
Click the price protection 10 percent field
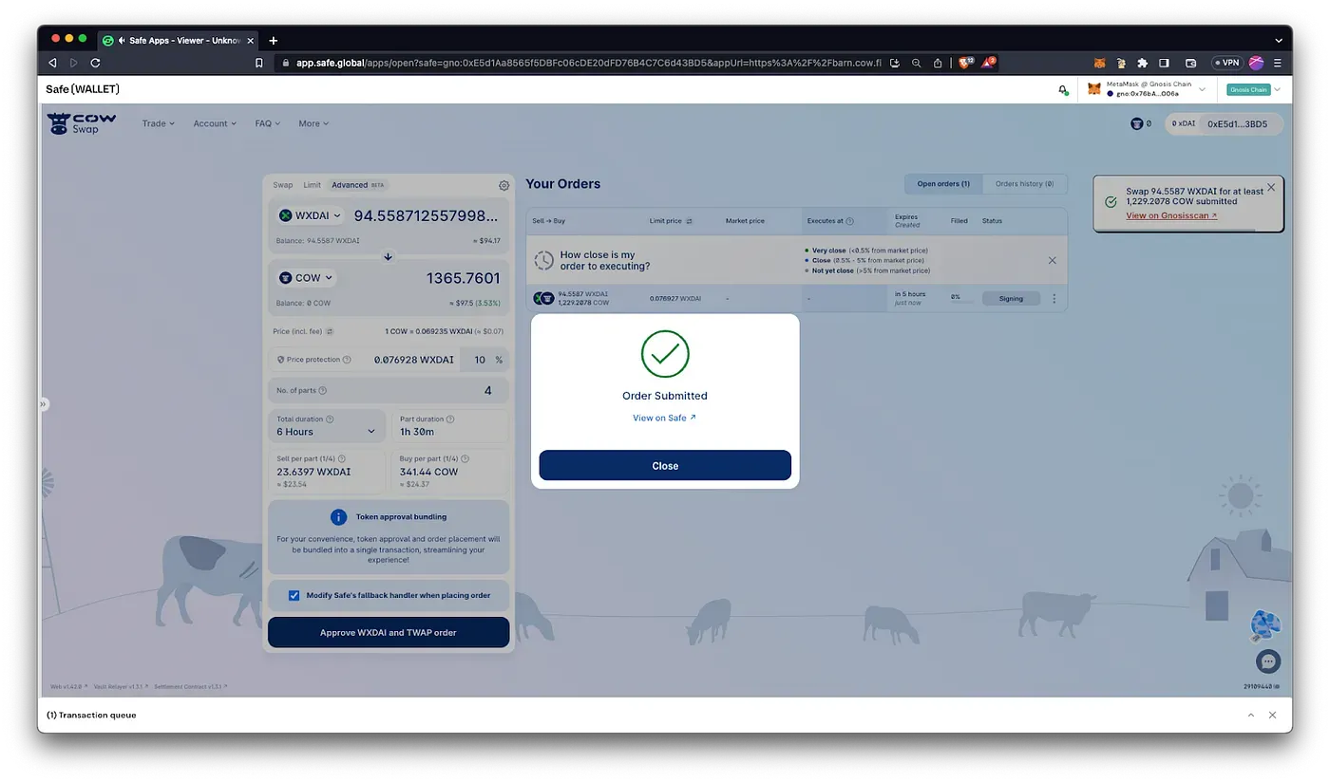[x=484, y=360]
